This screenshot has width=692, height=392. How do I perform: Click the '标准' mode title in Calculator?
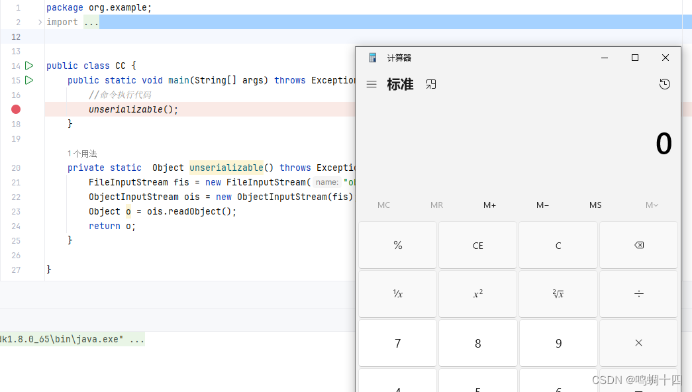click(x=400, y=84)
